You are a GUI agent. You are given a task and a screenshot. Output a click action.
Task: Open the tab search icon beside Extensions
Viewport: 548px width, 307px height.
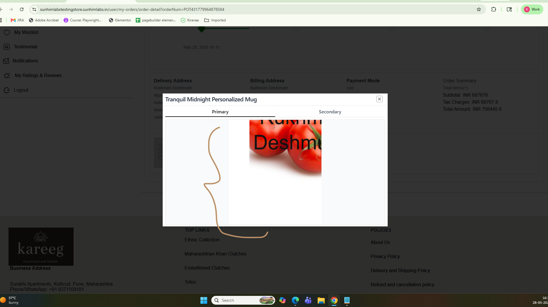coord(509,9)
